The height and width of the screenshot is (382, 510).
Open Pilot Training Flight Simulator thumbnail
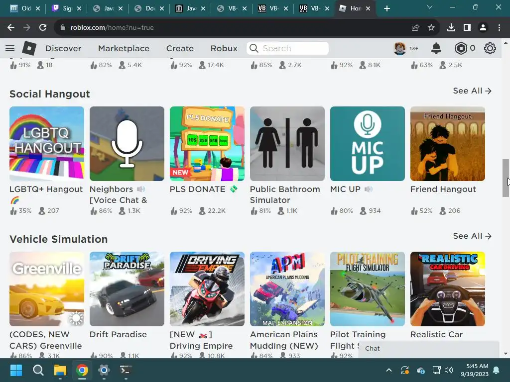[x=368, y=289]
